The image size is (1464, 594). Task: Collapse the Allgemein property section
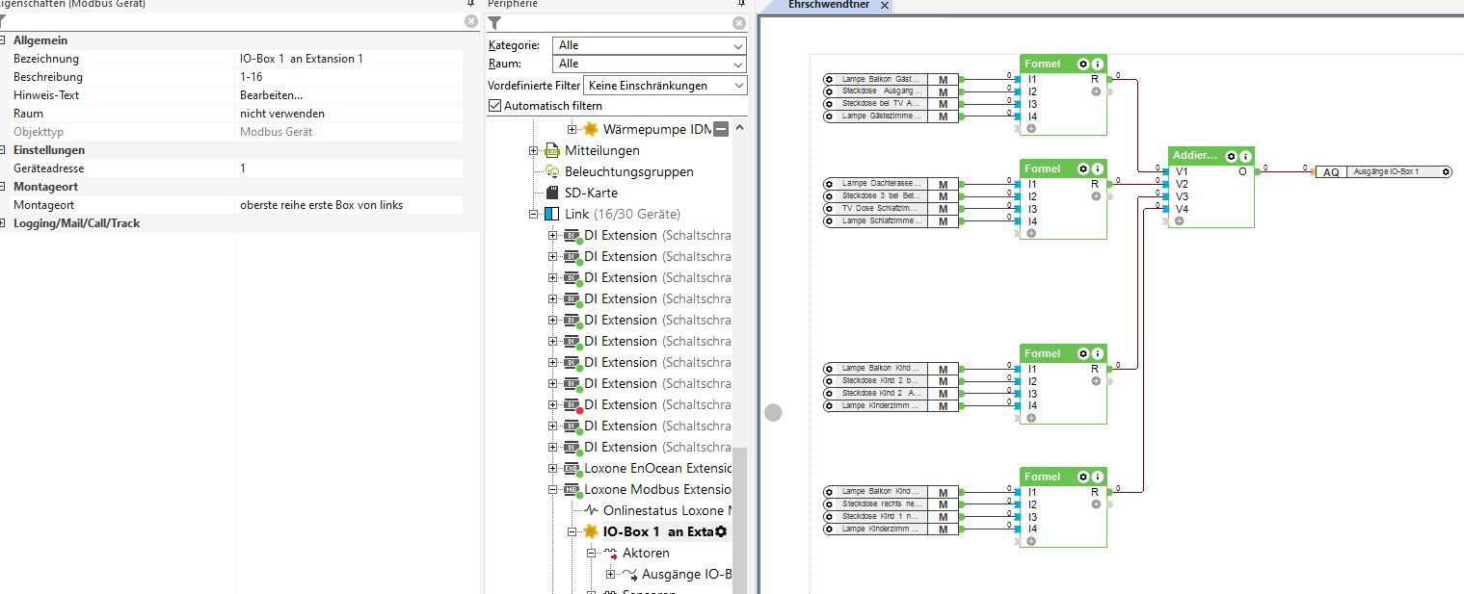(3, 40)
